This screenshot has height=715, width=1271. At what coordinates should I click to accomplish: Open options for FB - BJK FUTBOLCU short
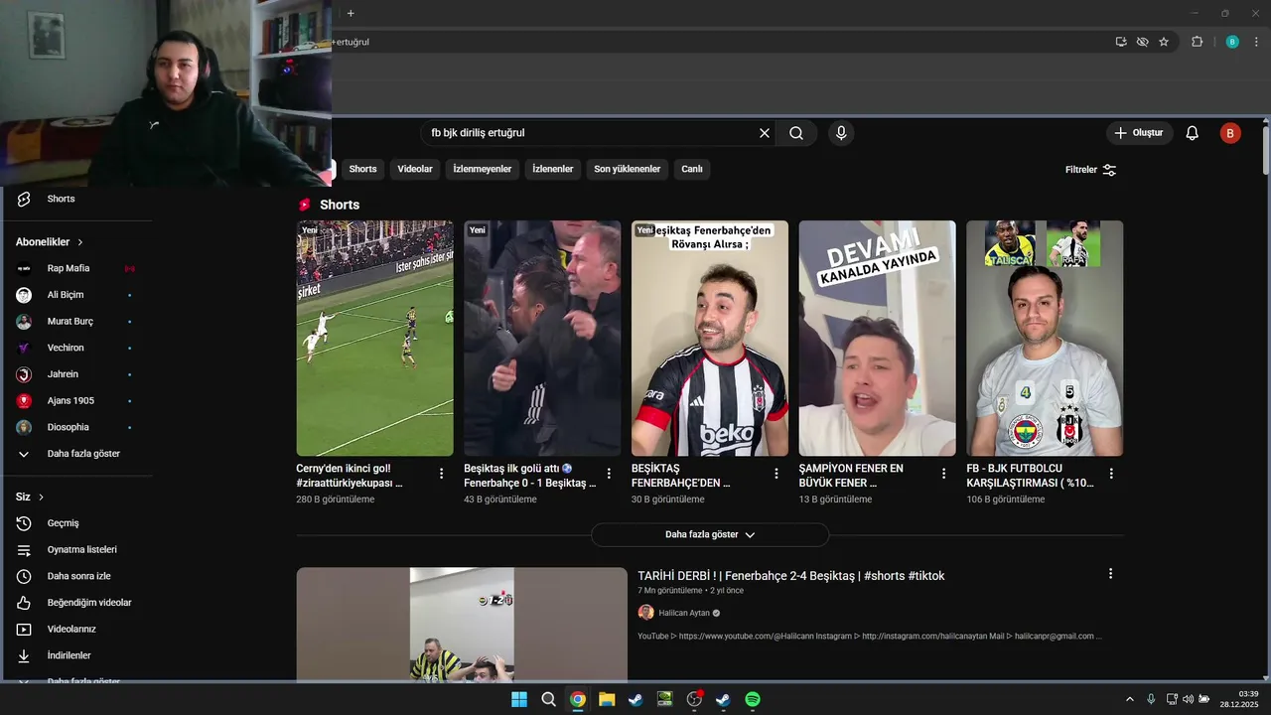pyautogui.click(x=1111, y=474)
